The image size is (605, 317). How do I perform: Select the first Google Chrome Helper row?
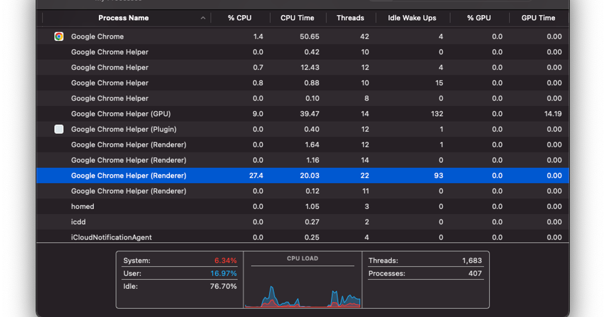point(151,52)
